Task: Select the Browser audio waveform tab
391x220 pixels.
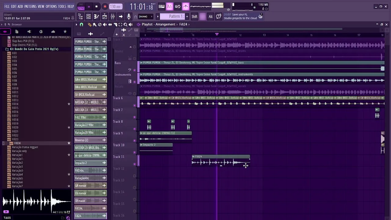Action: 5,31
